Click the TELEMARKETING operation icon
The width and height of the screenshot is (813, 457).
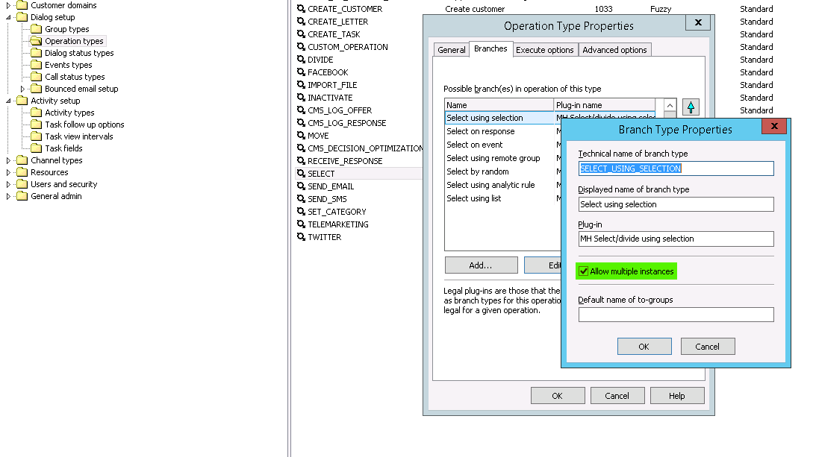302,224
